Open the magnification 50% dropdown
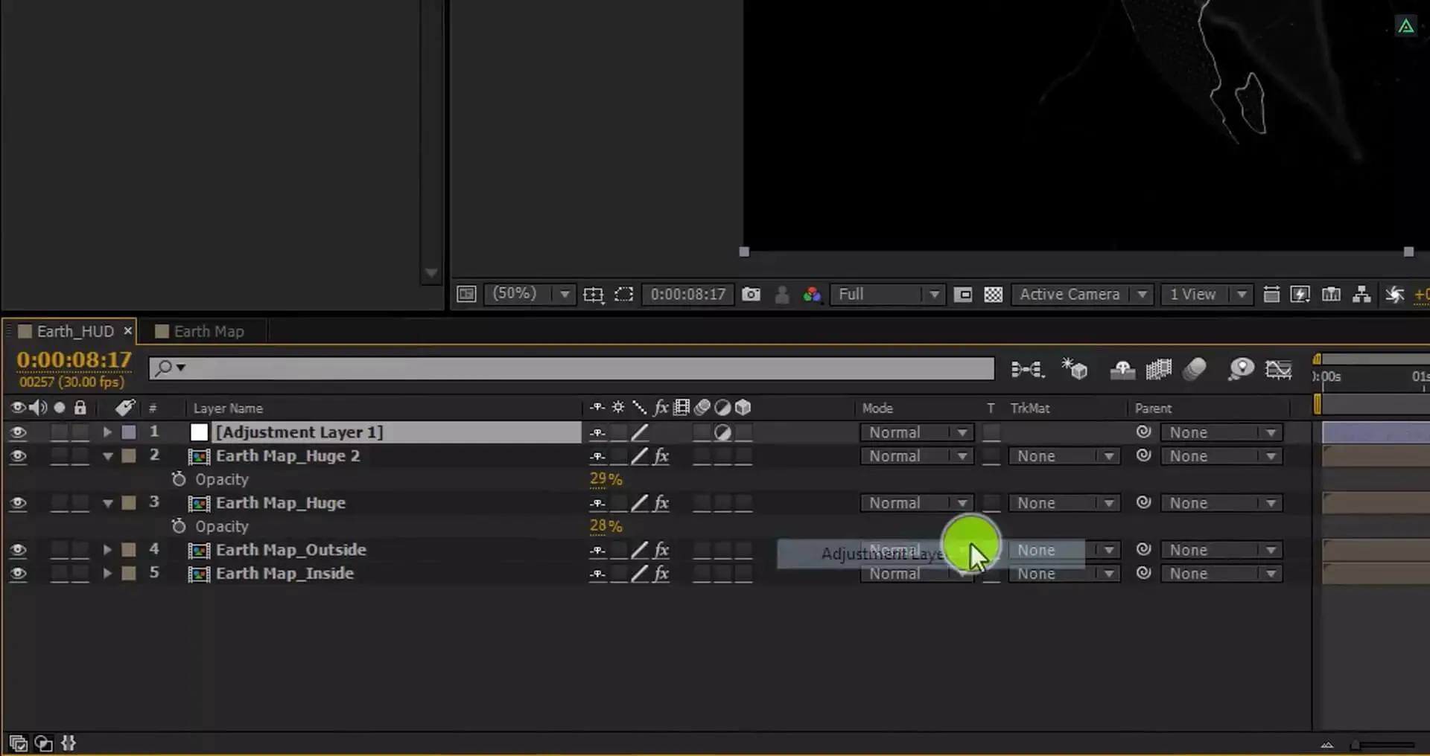 tap(530, 294)
